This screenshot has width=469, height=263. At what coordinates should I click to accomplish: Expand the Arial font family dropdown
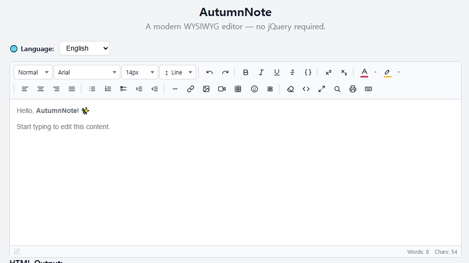(x=87, y=73)
